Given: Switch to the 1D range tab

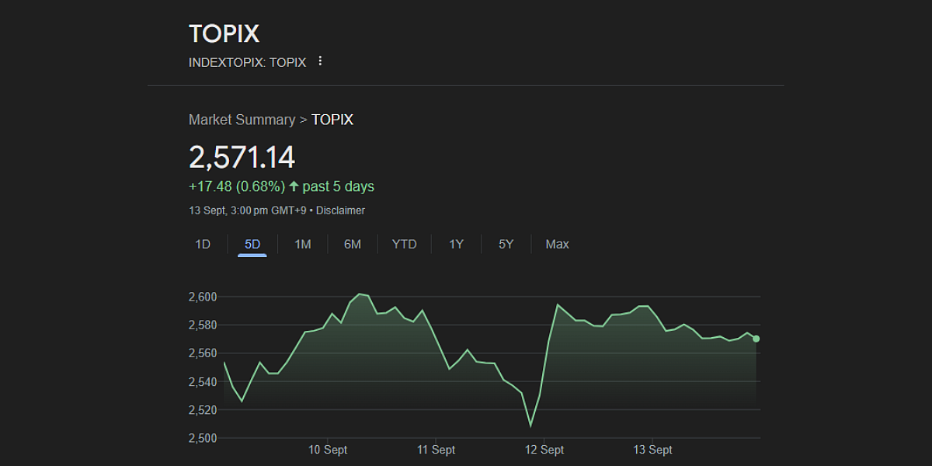Looking at the screenshot, I should pyautogui.click(x=203, y=244).
